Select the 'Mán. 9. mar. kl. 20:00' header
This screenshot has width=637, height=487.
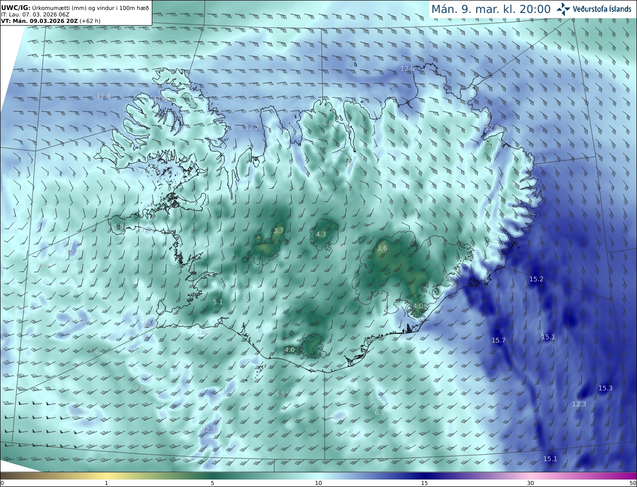tap(491, 9)
